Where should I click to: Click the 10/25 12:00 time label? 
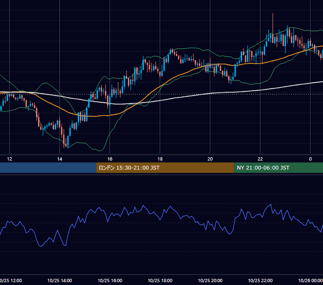(11, 280)
